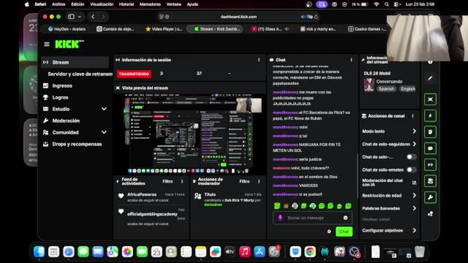468x263 pixels.
Task: Open Moderación del chat con IA
Action: click(x=389, y=182)
